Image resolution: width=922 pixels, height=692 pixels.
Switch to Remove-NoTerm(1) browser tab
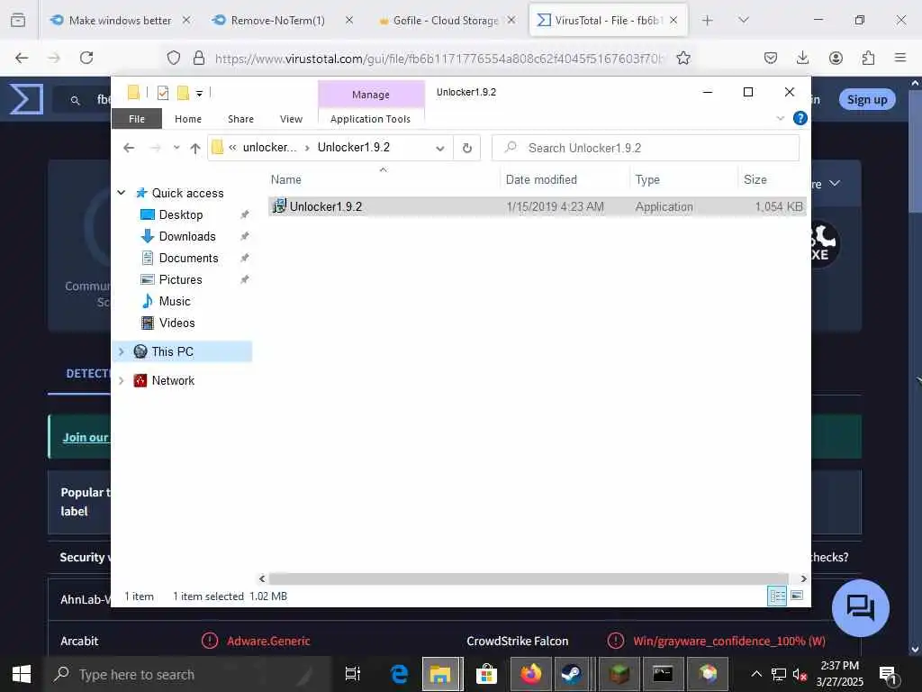pos(277,21)
